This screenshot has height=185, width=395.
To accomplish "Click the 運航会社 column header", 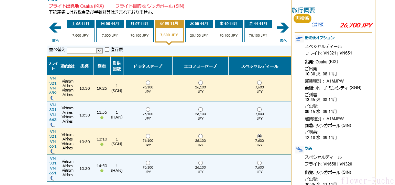I will (67, 66).
